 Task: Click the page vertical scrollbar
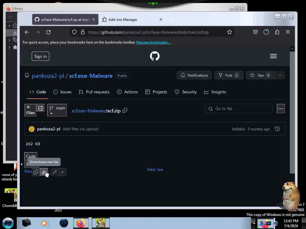292,112
